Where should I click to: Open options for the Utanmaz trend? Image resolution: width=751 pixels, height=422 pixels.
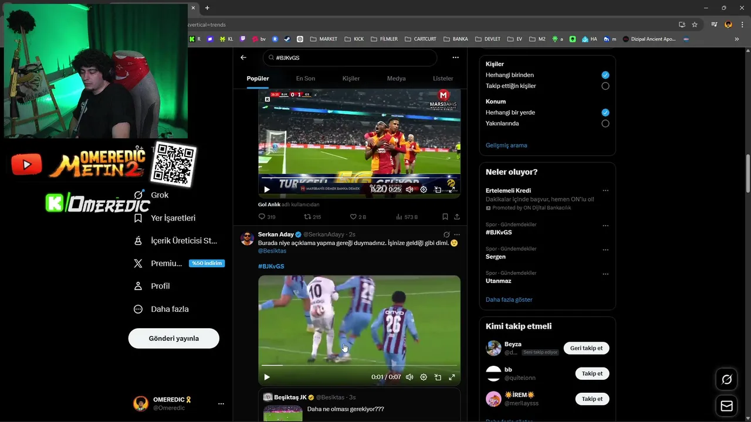coord(605,274)
